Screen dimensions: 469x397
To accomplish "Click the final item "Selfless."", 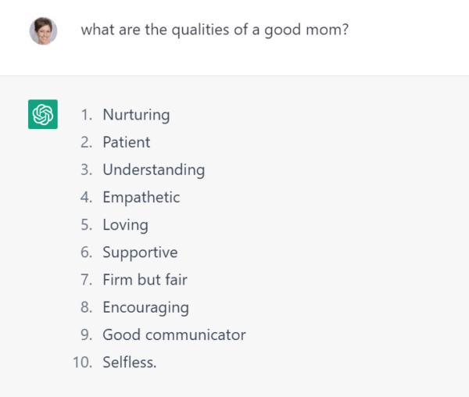I will coord(130,363).
